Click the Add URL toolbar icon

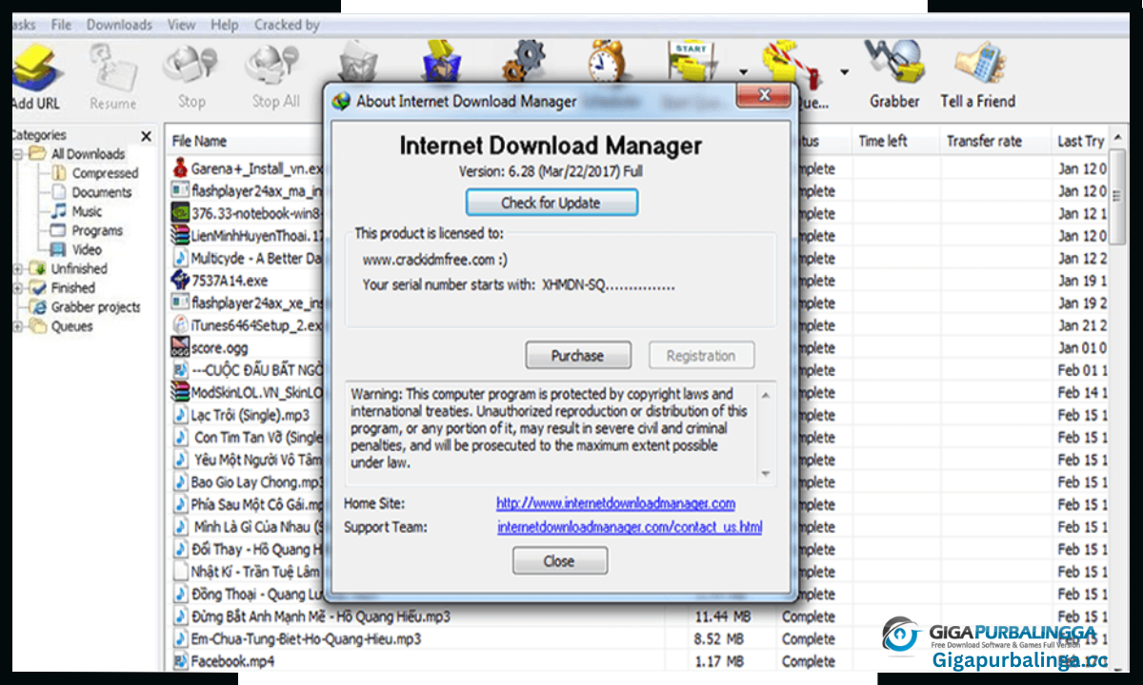[36, 67]
